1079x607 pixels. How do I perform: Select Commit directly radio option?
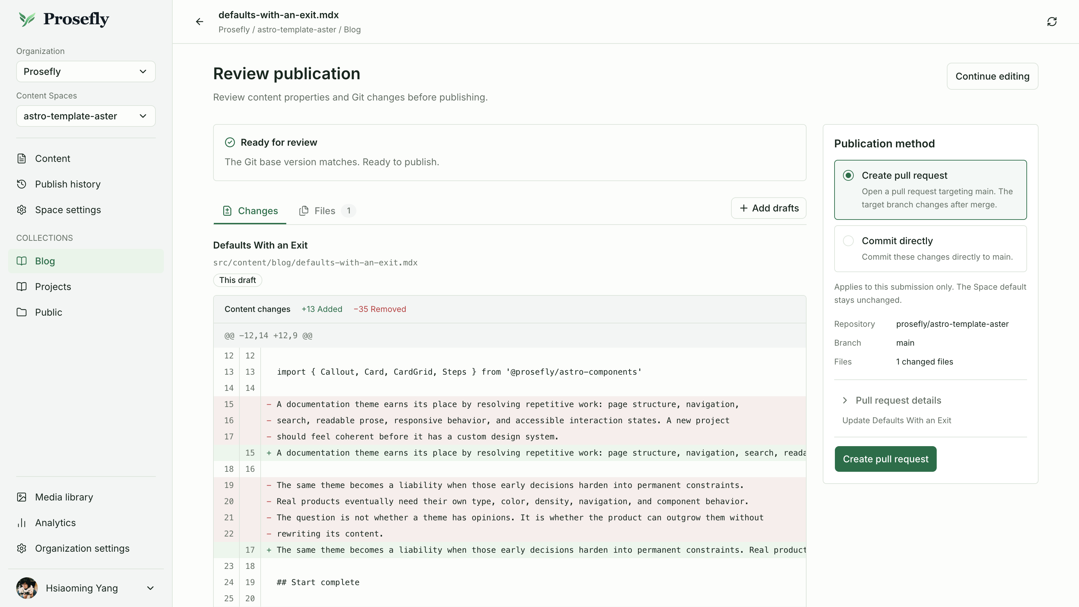848,240
